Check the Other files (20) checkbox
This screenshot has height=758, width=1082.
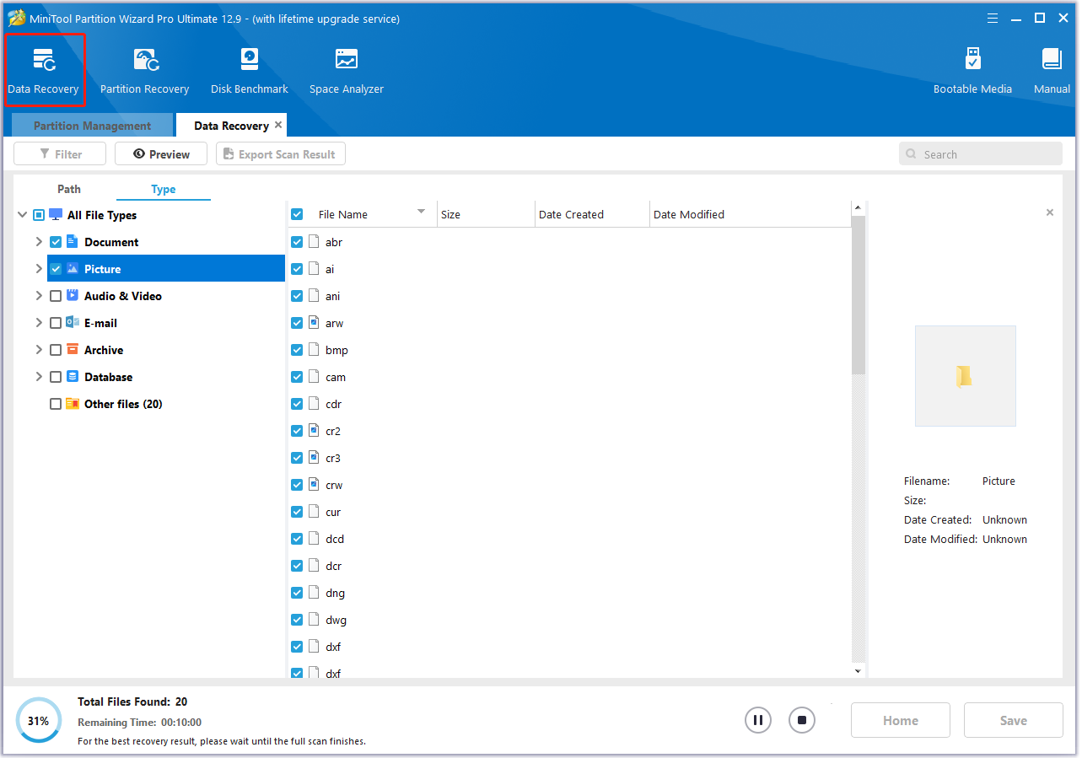(x=56, y=404)
